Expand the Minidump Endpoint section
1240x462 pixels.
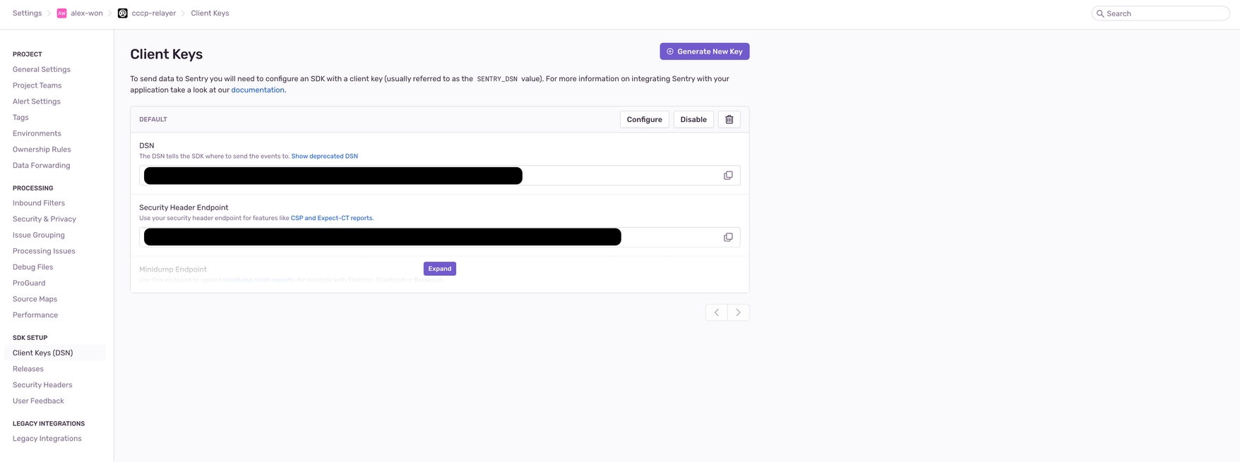[439, 269]
